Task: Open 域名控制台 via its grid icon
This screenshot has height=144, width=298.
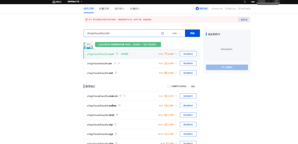Action: [x=240, y=9]
